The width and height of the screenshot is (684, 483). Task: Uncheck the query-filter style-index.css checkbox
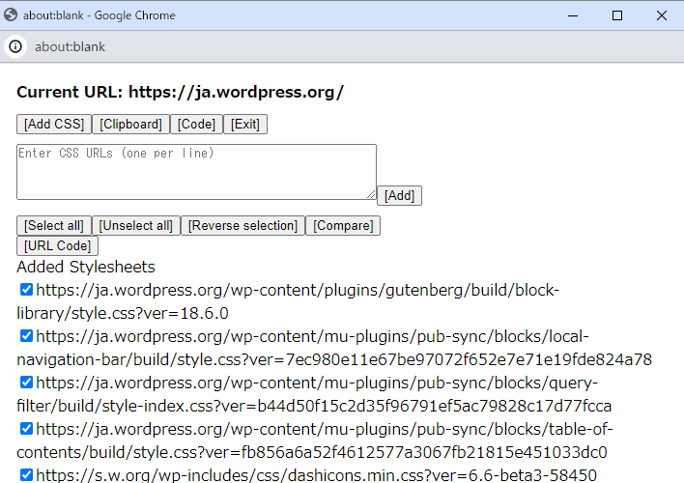click(26, 382)
